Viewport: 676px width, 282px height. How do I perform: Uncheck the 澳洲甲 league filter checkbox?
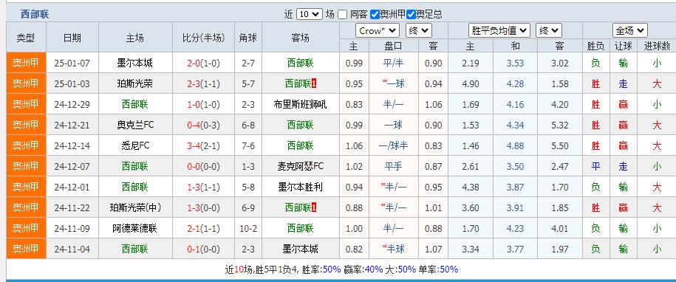tap(375, 15)
